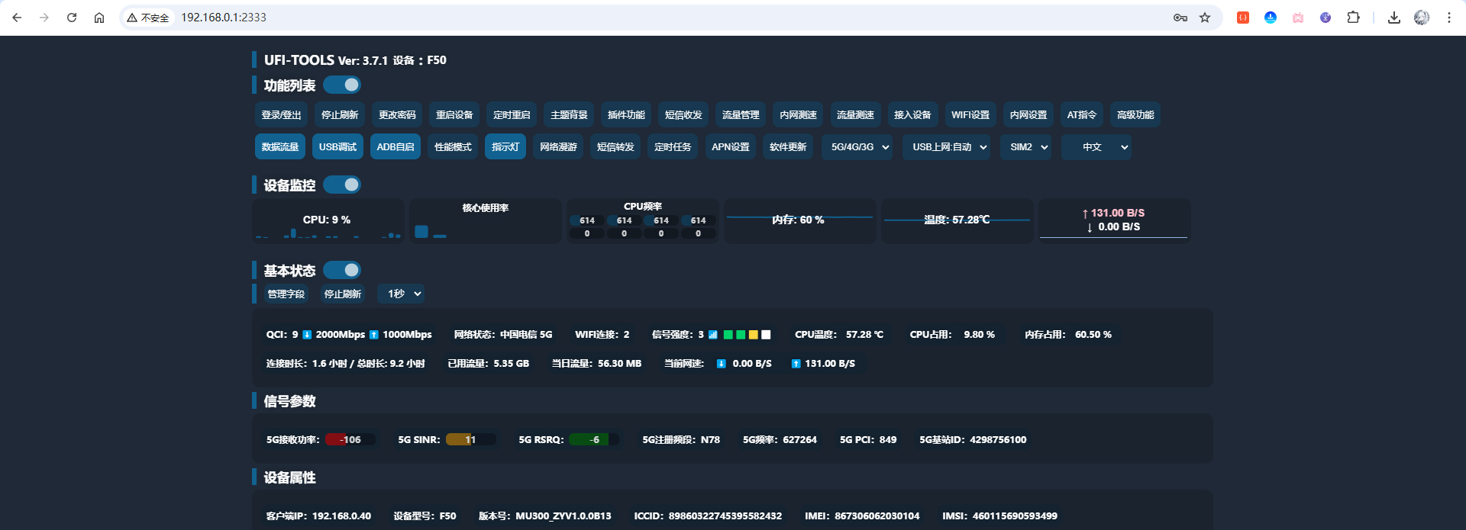This screenshot has height=530, width=1466.
Task: Click the 管理字段 button
Action: 286,294
